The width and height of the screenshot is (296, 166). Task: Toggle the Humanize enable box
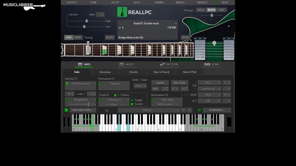(199, 110)
